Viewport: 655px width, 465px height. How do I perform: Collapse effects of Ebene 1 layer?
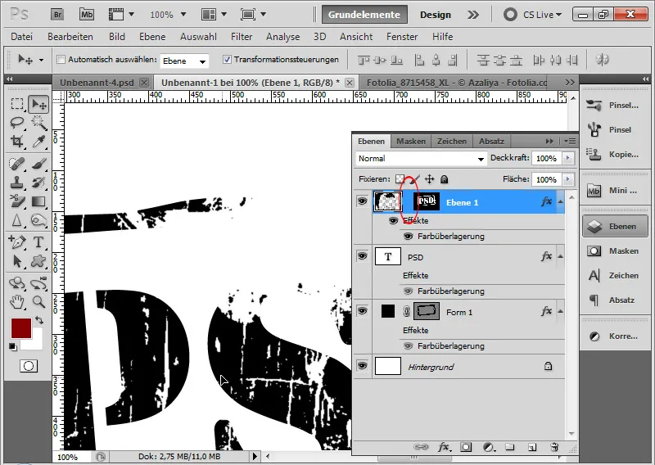click(561, 201)
